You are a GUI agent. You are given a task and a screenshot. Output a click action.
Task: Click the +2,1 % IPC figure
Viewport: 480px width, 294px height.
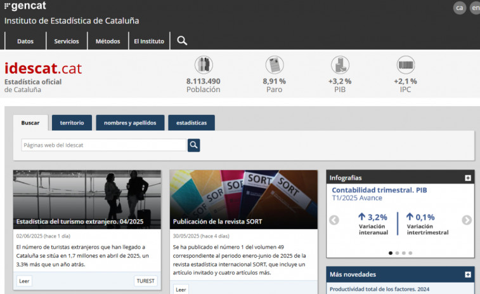[405, 81]
